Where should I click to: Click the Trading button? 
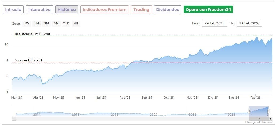point(141,10)
